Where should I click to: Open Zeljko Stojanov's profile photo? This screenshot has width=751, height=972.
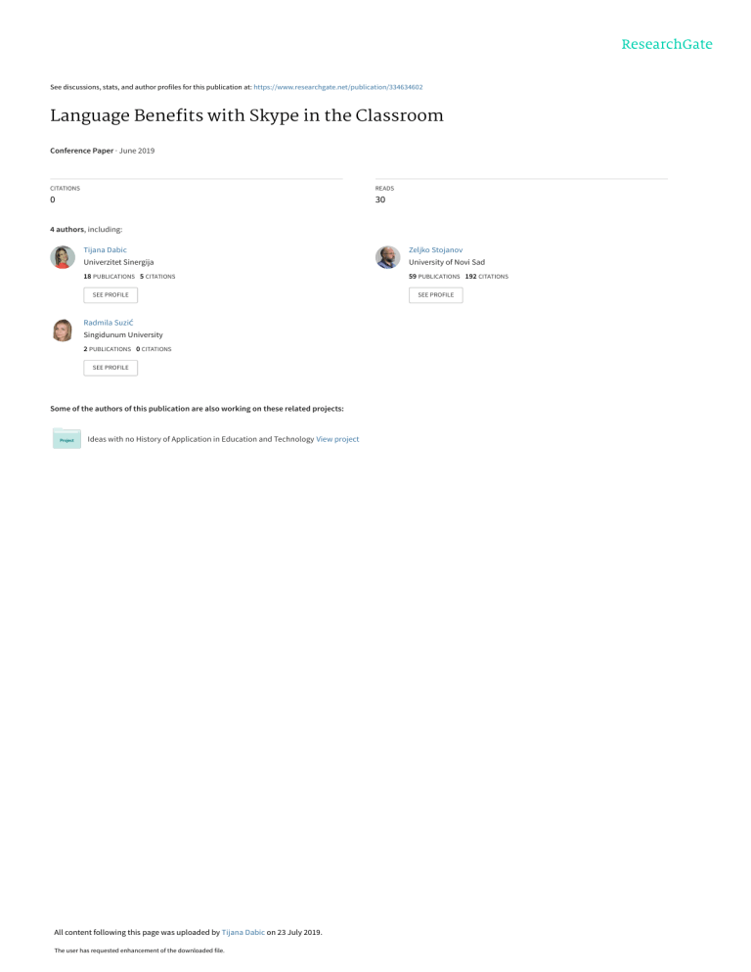click(x=387, y=256)
